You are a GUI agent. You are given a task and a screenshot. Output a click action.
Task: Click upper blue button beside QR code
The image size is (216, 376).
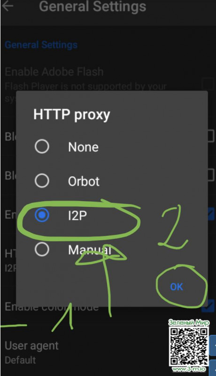click(213, 345)
